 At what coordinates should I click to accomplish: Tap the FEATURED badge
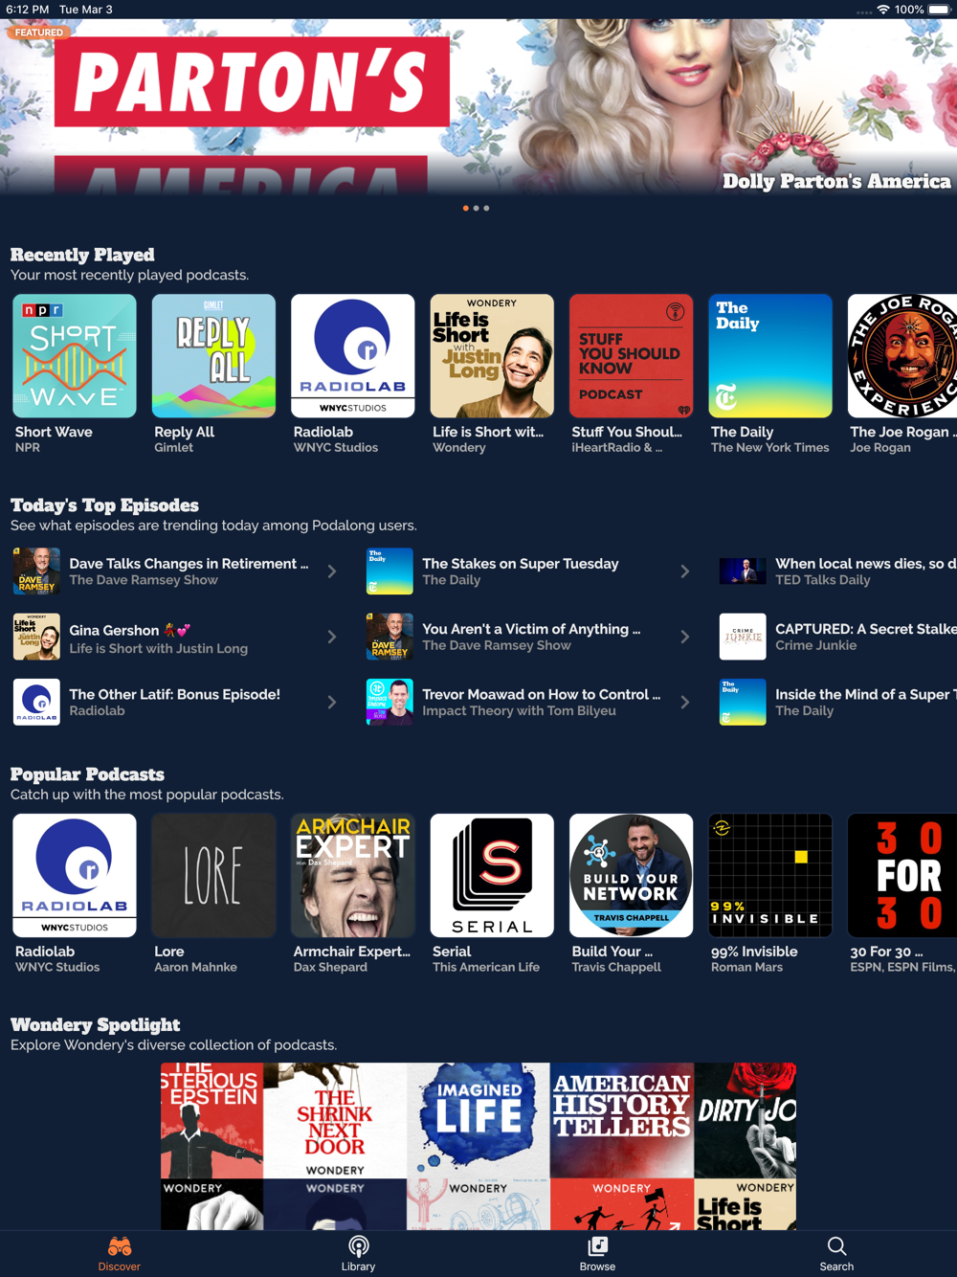click(38, 33)
